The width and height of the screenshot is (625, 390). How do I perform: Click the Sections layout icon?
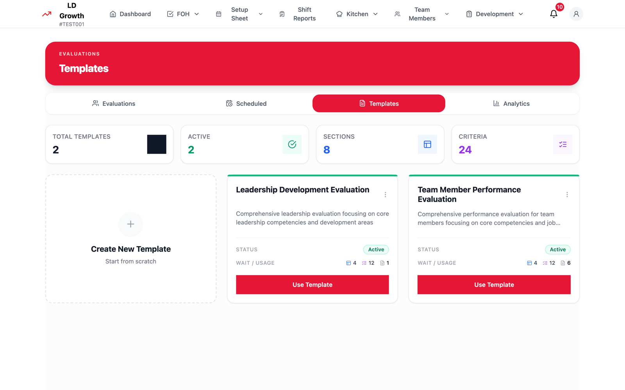click(427, 144)
